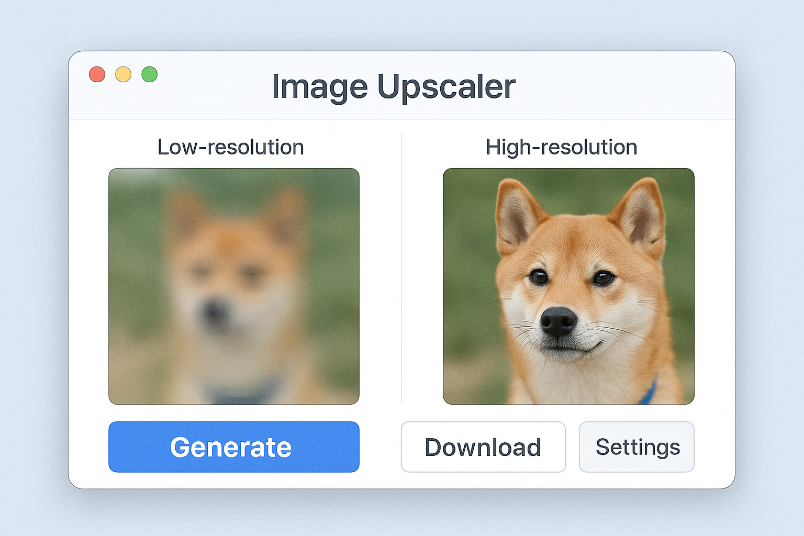
Task: Open Settings to adjust upscaling options
Action: [x=636, y=447]
